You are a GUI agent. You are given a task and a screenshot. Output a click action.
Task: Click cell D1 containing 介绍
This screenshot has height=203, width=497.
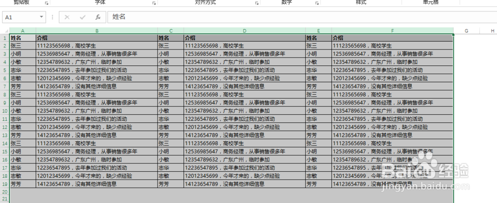pyautogui.click(x=245, y=38)
